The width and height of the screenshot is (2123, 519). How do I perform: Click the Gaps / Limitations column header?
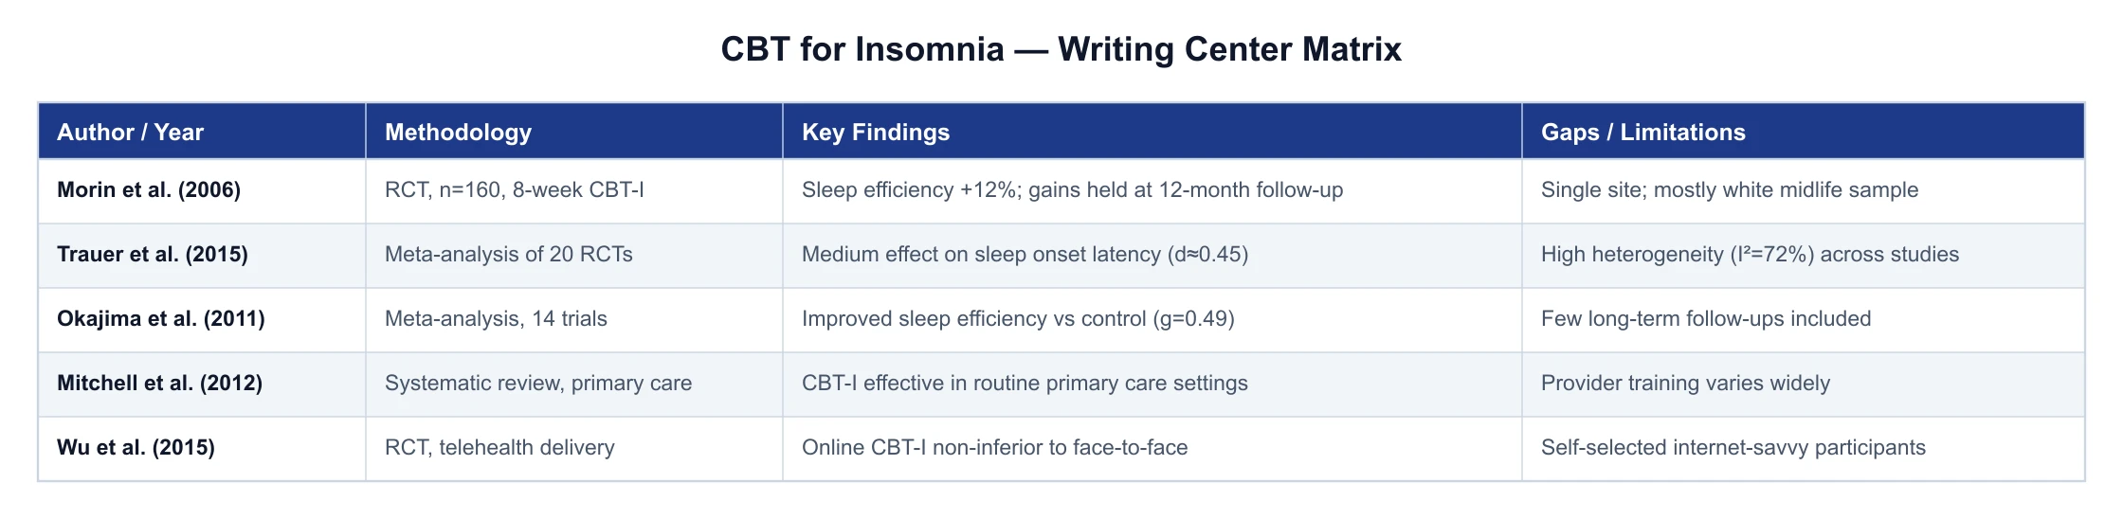(x=1803, y=132)
